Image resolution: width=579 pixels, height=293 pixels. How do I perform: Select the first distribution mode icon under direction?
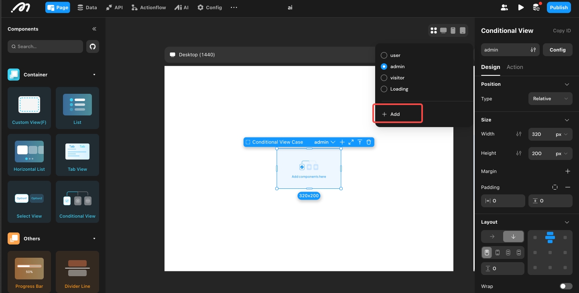[x=487, y=253]
